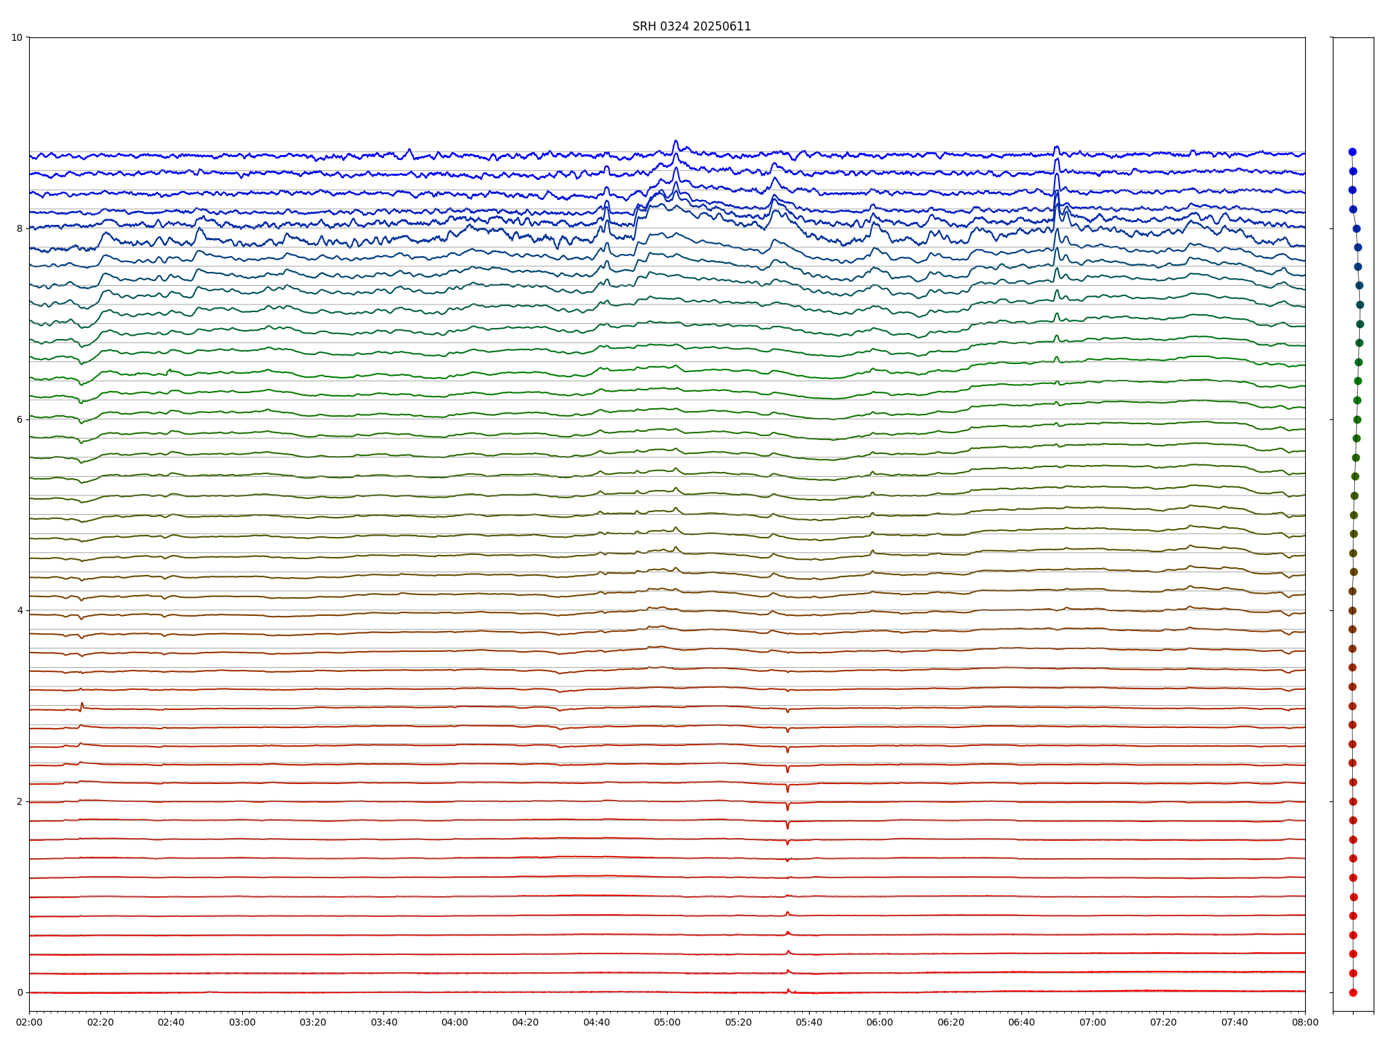Click the y-axis label 10
The image size is (1384, 1038).
17,37
